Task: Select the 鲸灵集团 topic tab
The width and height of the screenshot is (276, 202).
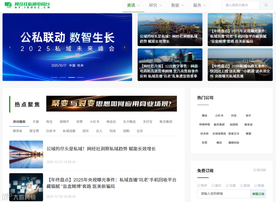Action: click(166, 122)
